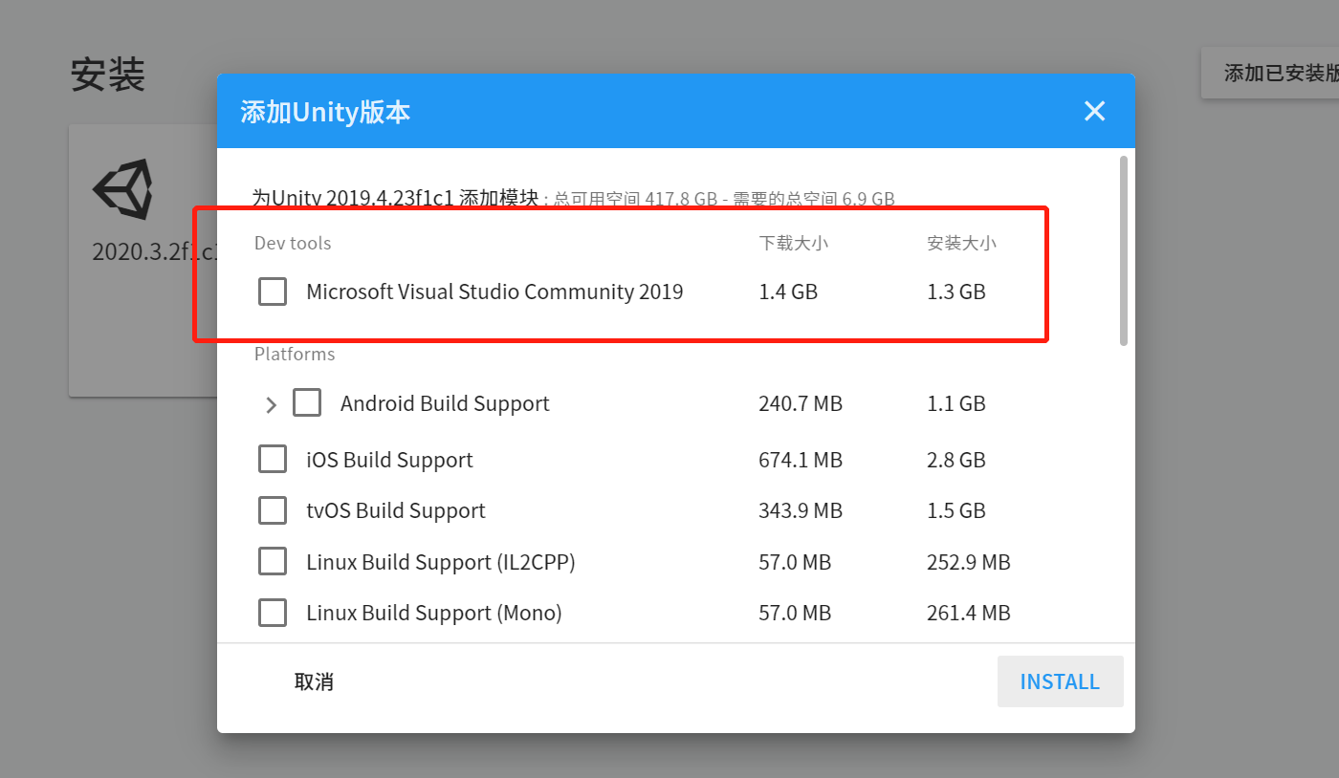Image resolution: width=1339 pixels, height=778 pixels.
Task: Click the Linux Build Support (IL2CPP) label
Action: (x=441, y=562)
